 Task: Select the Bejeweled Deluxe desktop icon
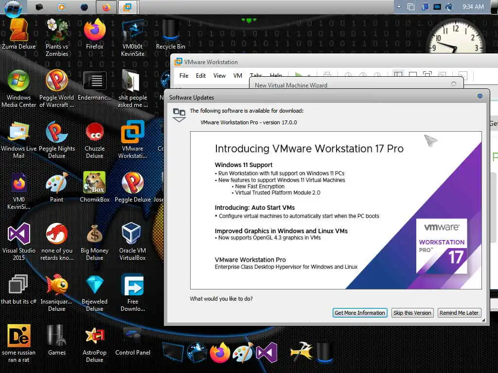coord(95,292)
